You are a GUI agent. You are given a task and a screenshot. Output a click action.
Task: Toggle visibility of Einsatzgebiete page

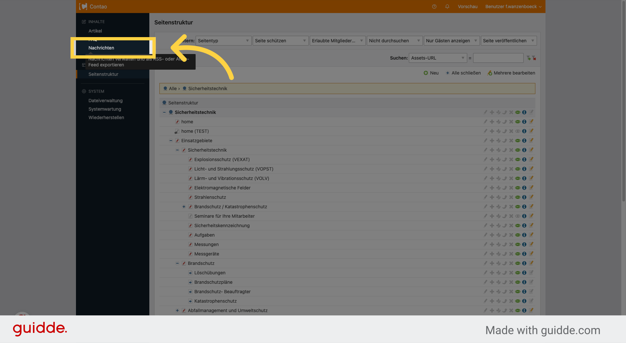pos(518,141)
